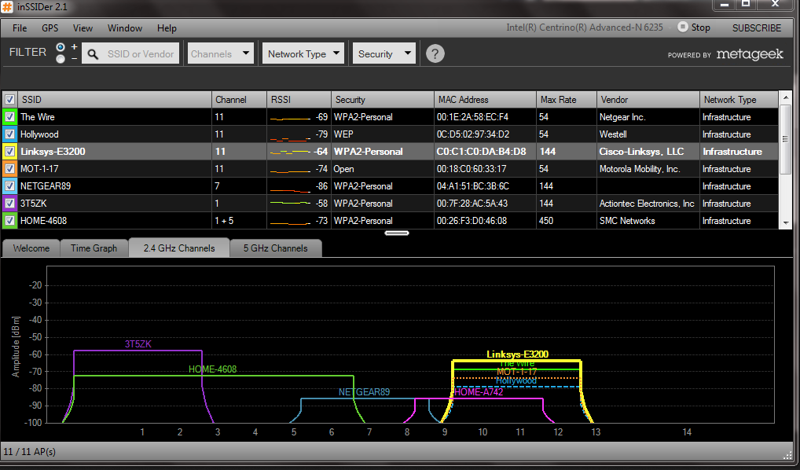The image size is (800, 470).
Task: Sort by the Channel column header
Action: click(239, 100)
